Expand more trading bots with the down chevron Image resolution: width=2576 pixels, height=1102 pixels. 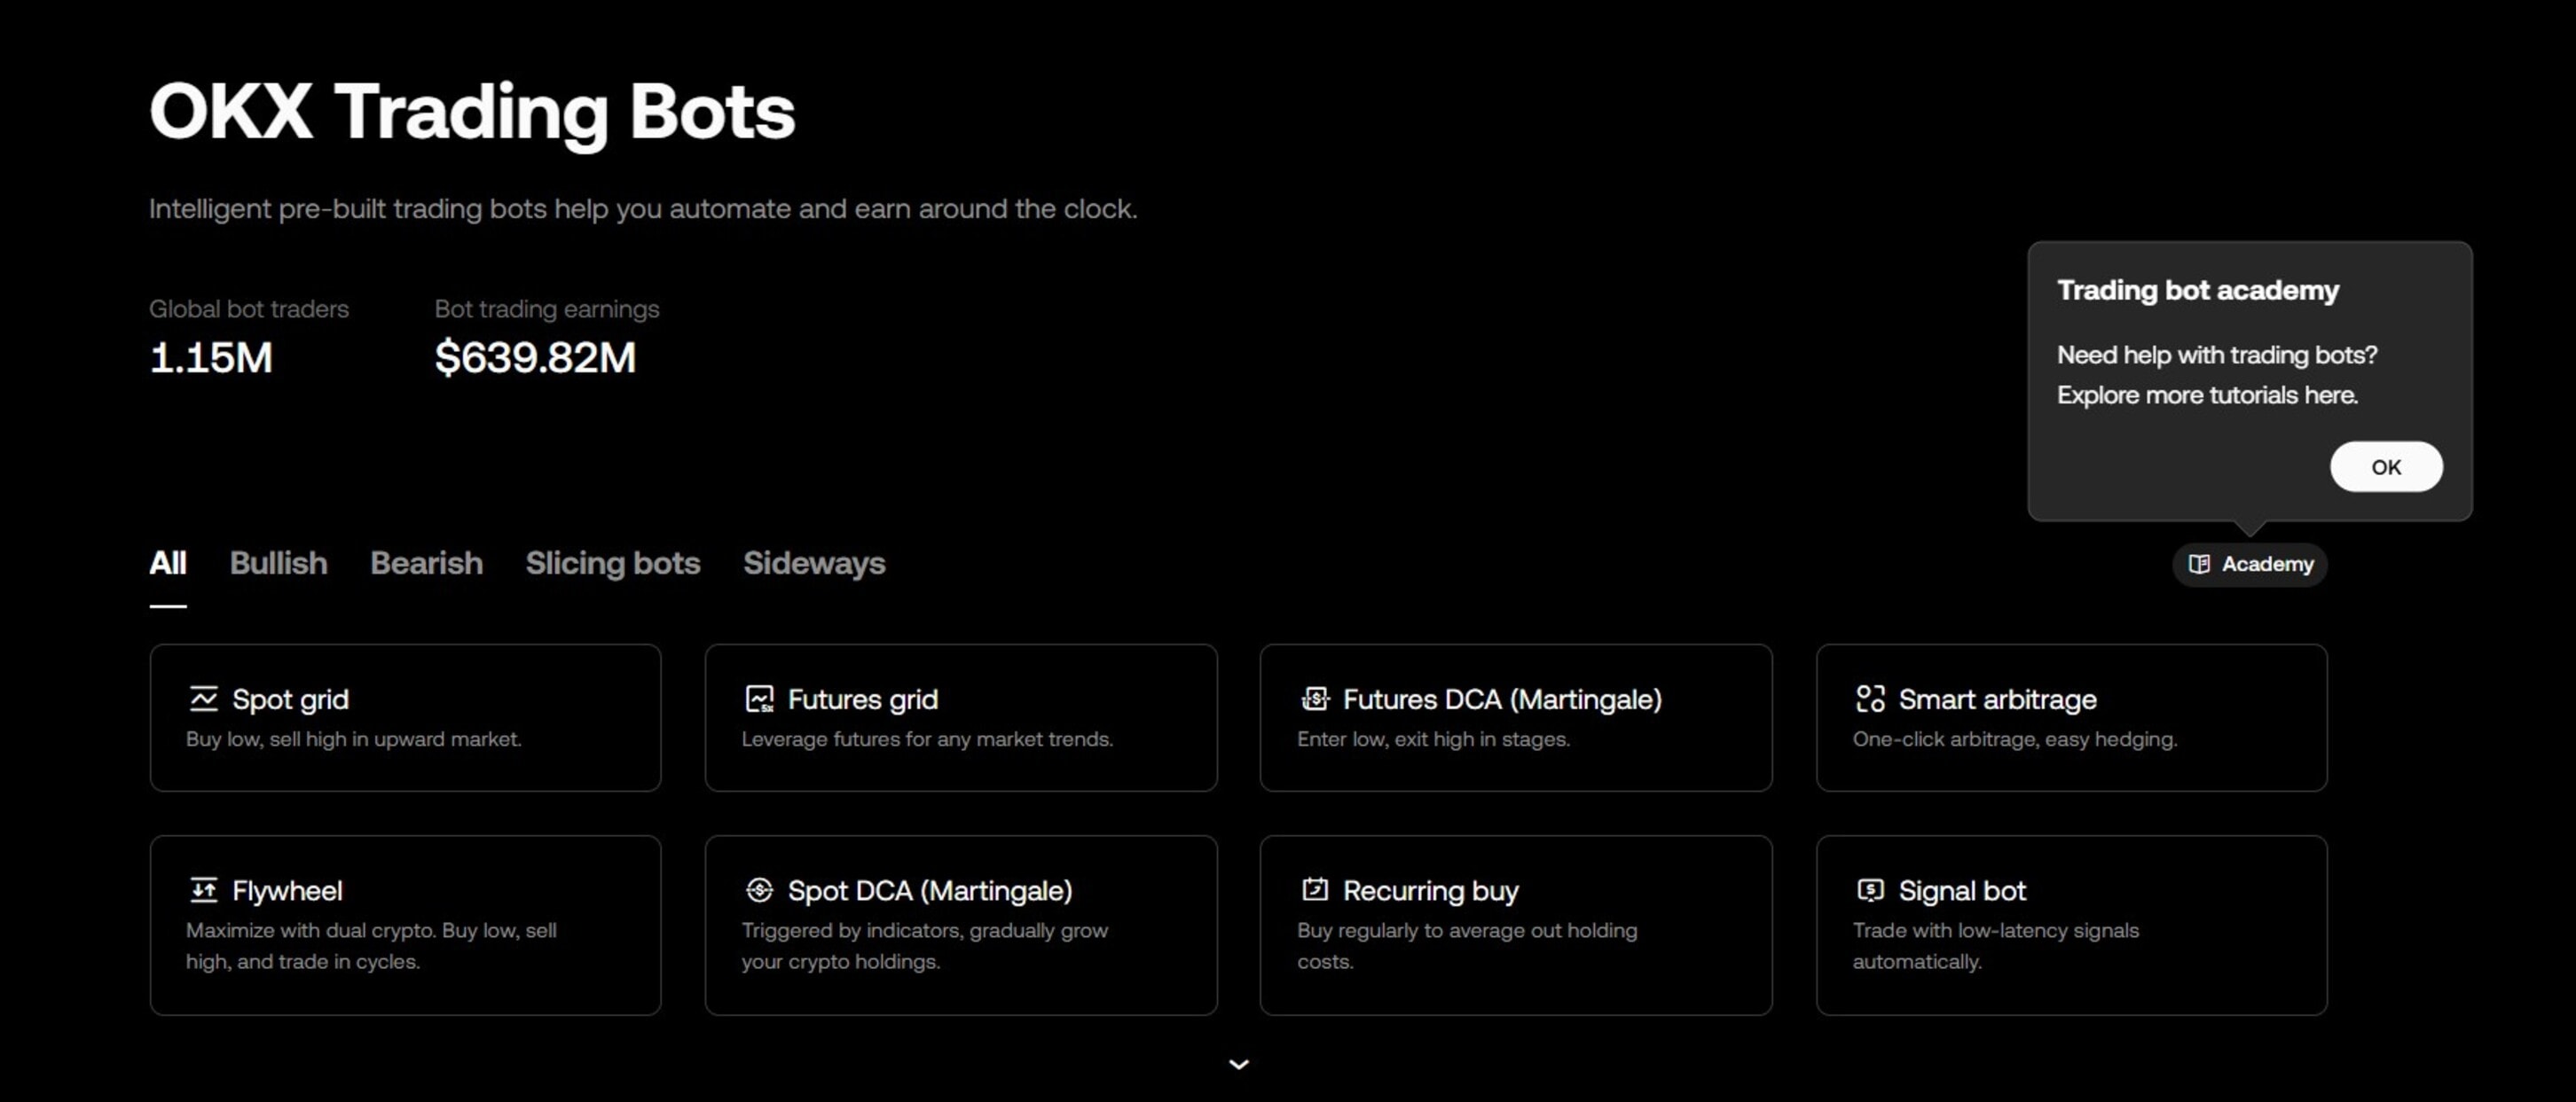point(1238,1063)
